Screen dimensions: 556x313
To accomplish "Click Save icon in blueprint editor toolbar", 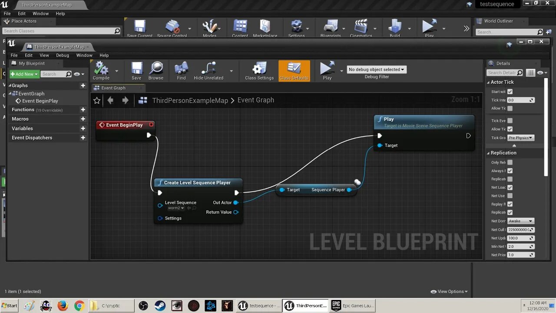I will [136, 71].
